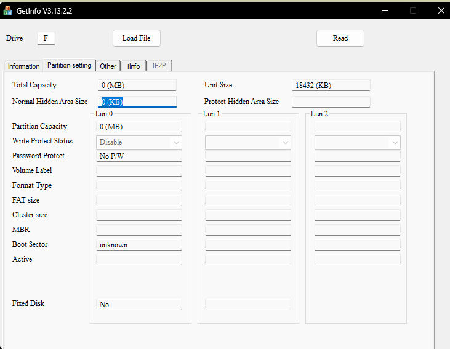Click Lun 2 Boot Sector field
Screen dimensions: 450x349
click(357, 245)
